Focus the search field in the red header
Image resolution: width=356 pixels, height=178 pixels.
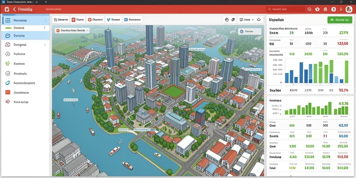coord(285,9)
